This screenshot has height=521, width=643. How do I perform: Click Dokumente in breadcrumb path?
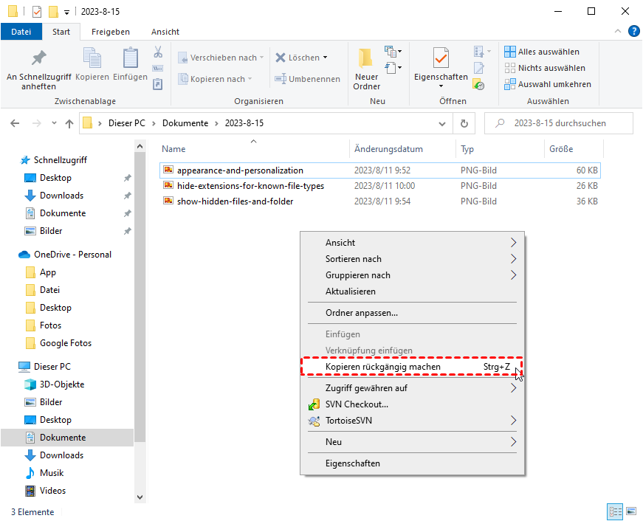185,123
